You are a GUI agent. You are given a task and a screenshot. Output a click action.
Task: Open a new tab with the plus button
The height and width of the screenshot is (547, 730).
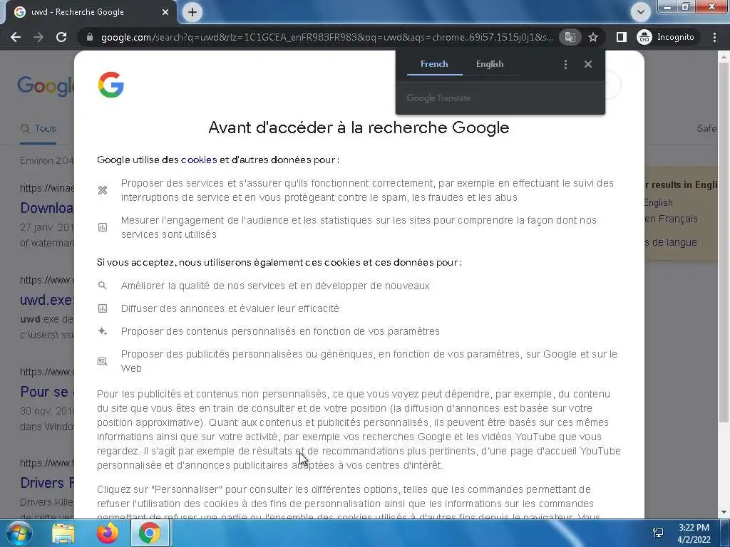[192, 12]
